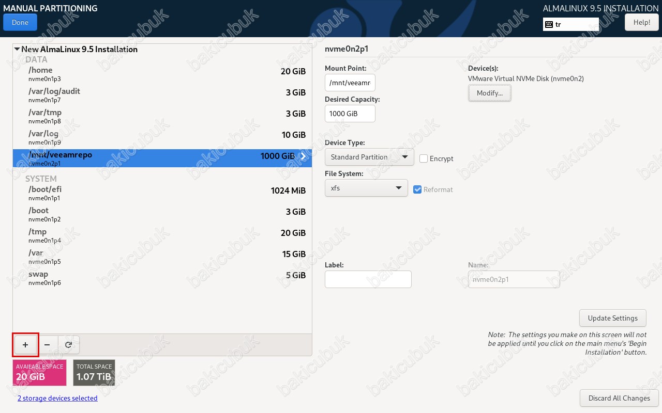Select the /var nvme0n1p5 partition row
The image size is (662, 413).
[162, 257]
